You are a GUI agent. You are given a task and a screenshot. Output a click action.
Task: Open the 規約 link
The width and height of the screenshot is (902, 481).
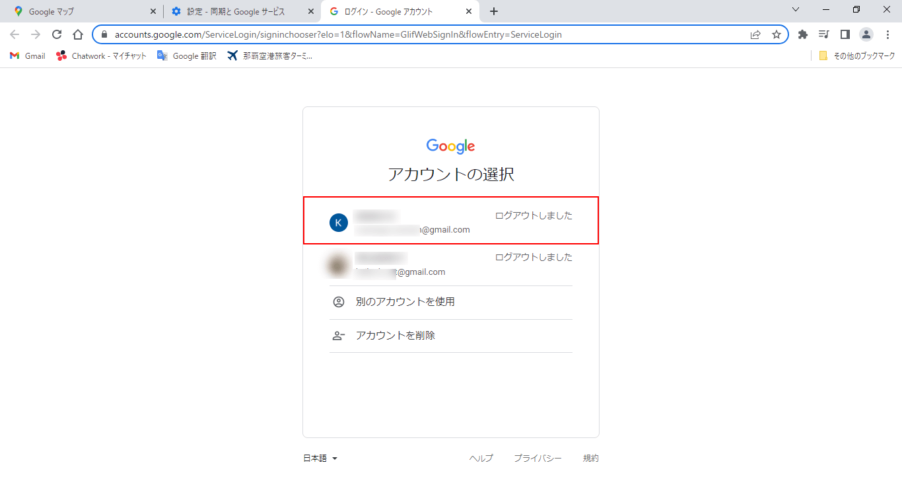(590, 458)
